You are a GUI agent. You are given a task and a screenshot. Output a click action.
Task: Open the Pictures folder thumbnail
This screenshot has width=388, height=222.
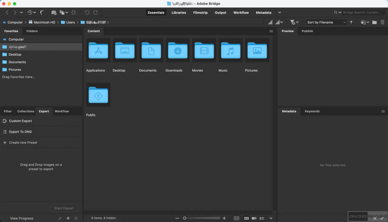coord(257,50)
